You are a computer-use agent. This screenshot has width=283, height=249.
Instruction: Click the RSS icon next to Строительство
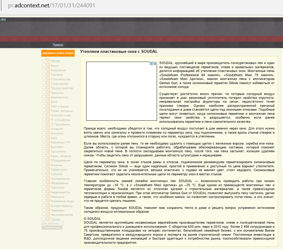click(48, 78)
